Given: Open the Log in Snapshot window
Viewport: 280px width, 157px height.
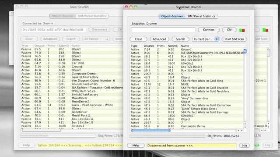Looking at the screenshot, I should click(x=244, y=145).
